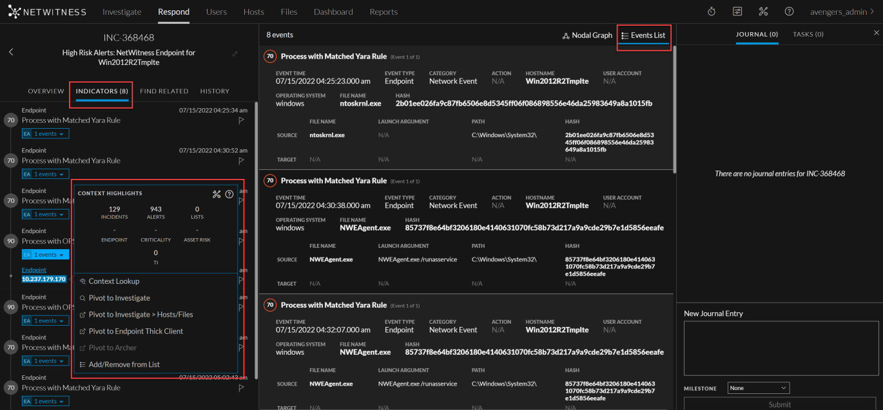Screen dimensions: 883x410
Task: Switch to the Nodal Graph view
Action: [587, 35]
